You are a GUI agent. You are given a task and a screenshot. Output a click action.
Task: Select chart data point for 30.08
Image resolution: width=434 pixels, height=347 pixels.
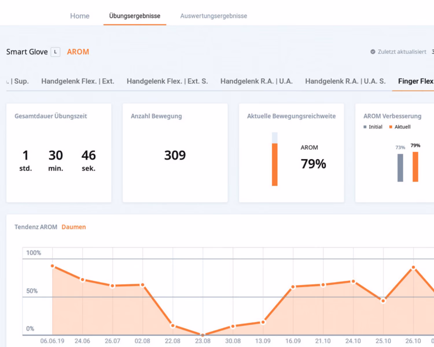(233, 326)
